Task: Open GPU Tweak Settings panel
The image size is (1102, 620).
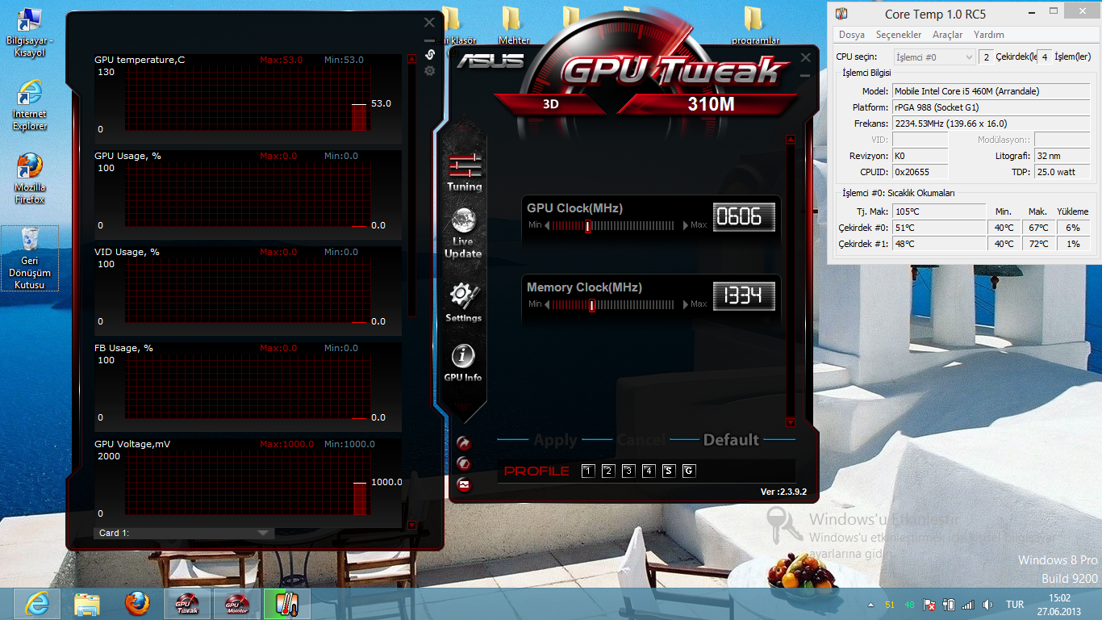Action: pos(463,302)
